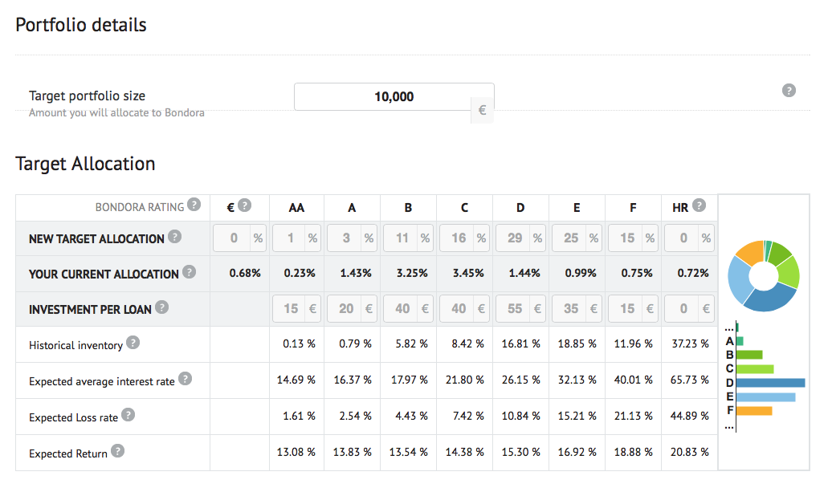Click help icon beside New Target Allocation

(x=174, y=238)
